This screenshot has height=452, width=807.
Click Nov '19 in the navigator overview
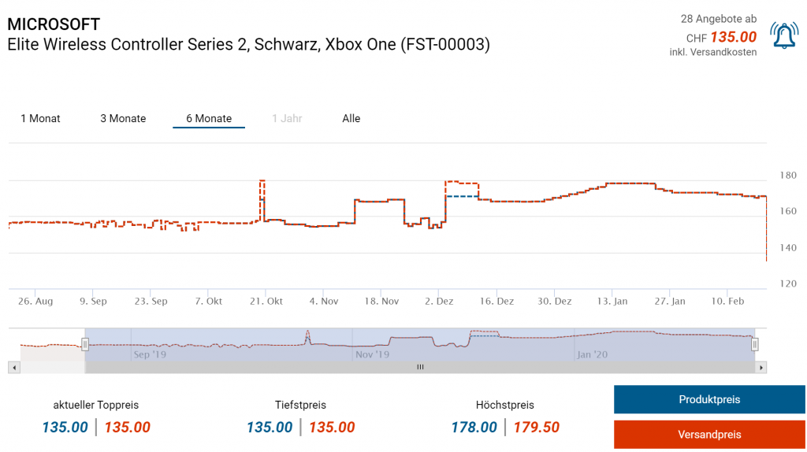[x=372, y=354]
